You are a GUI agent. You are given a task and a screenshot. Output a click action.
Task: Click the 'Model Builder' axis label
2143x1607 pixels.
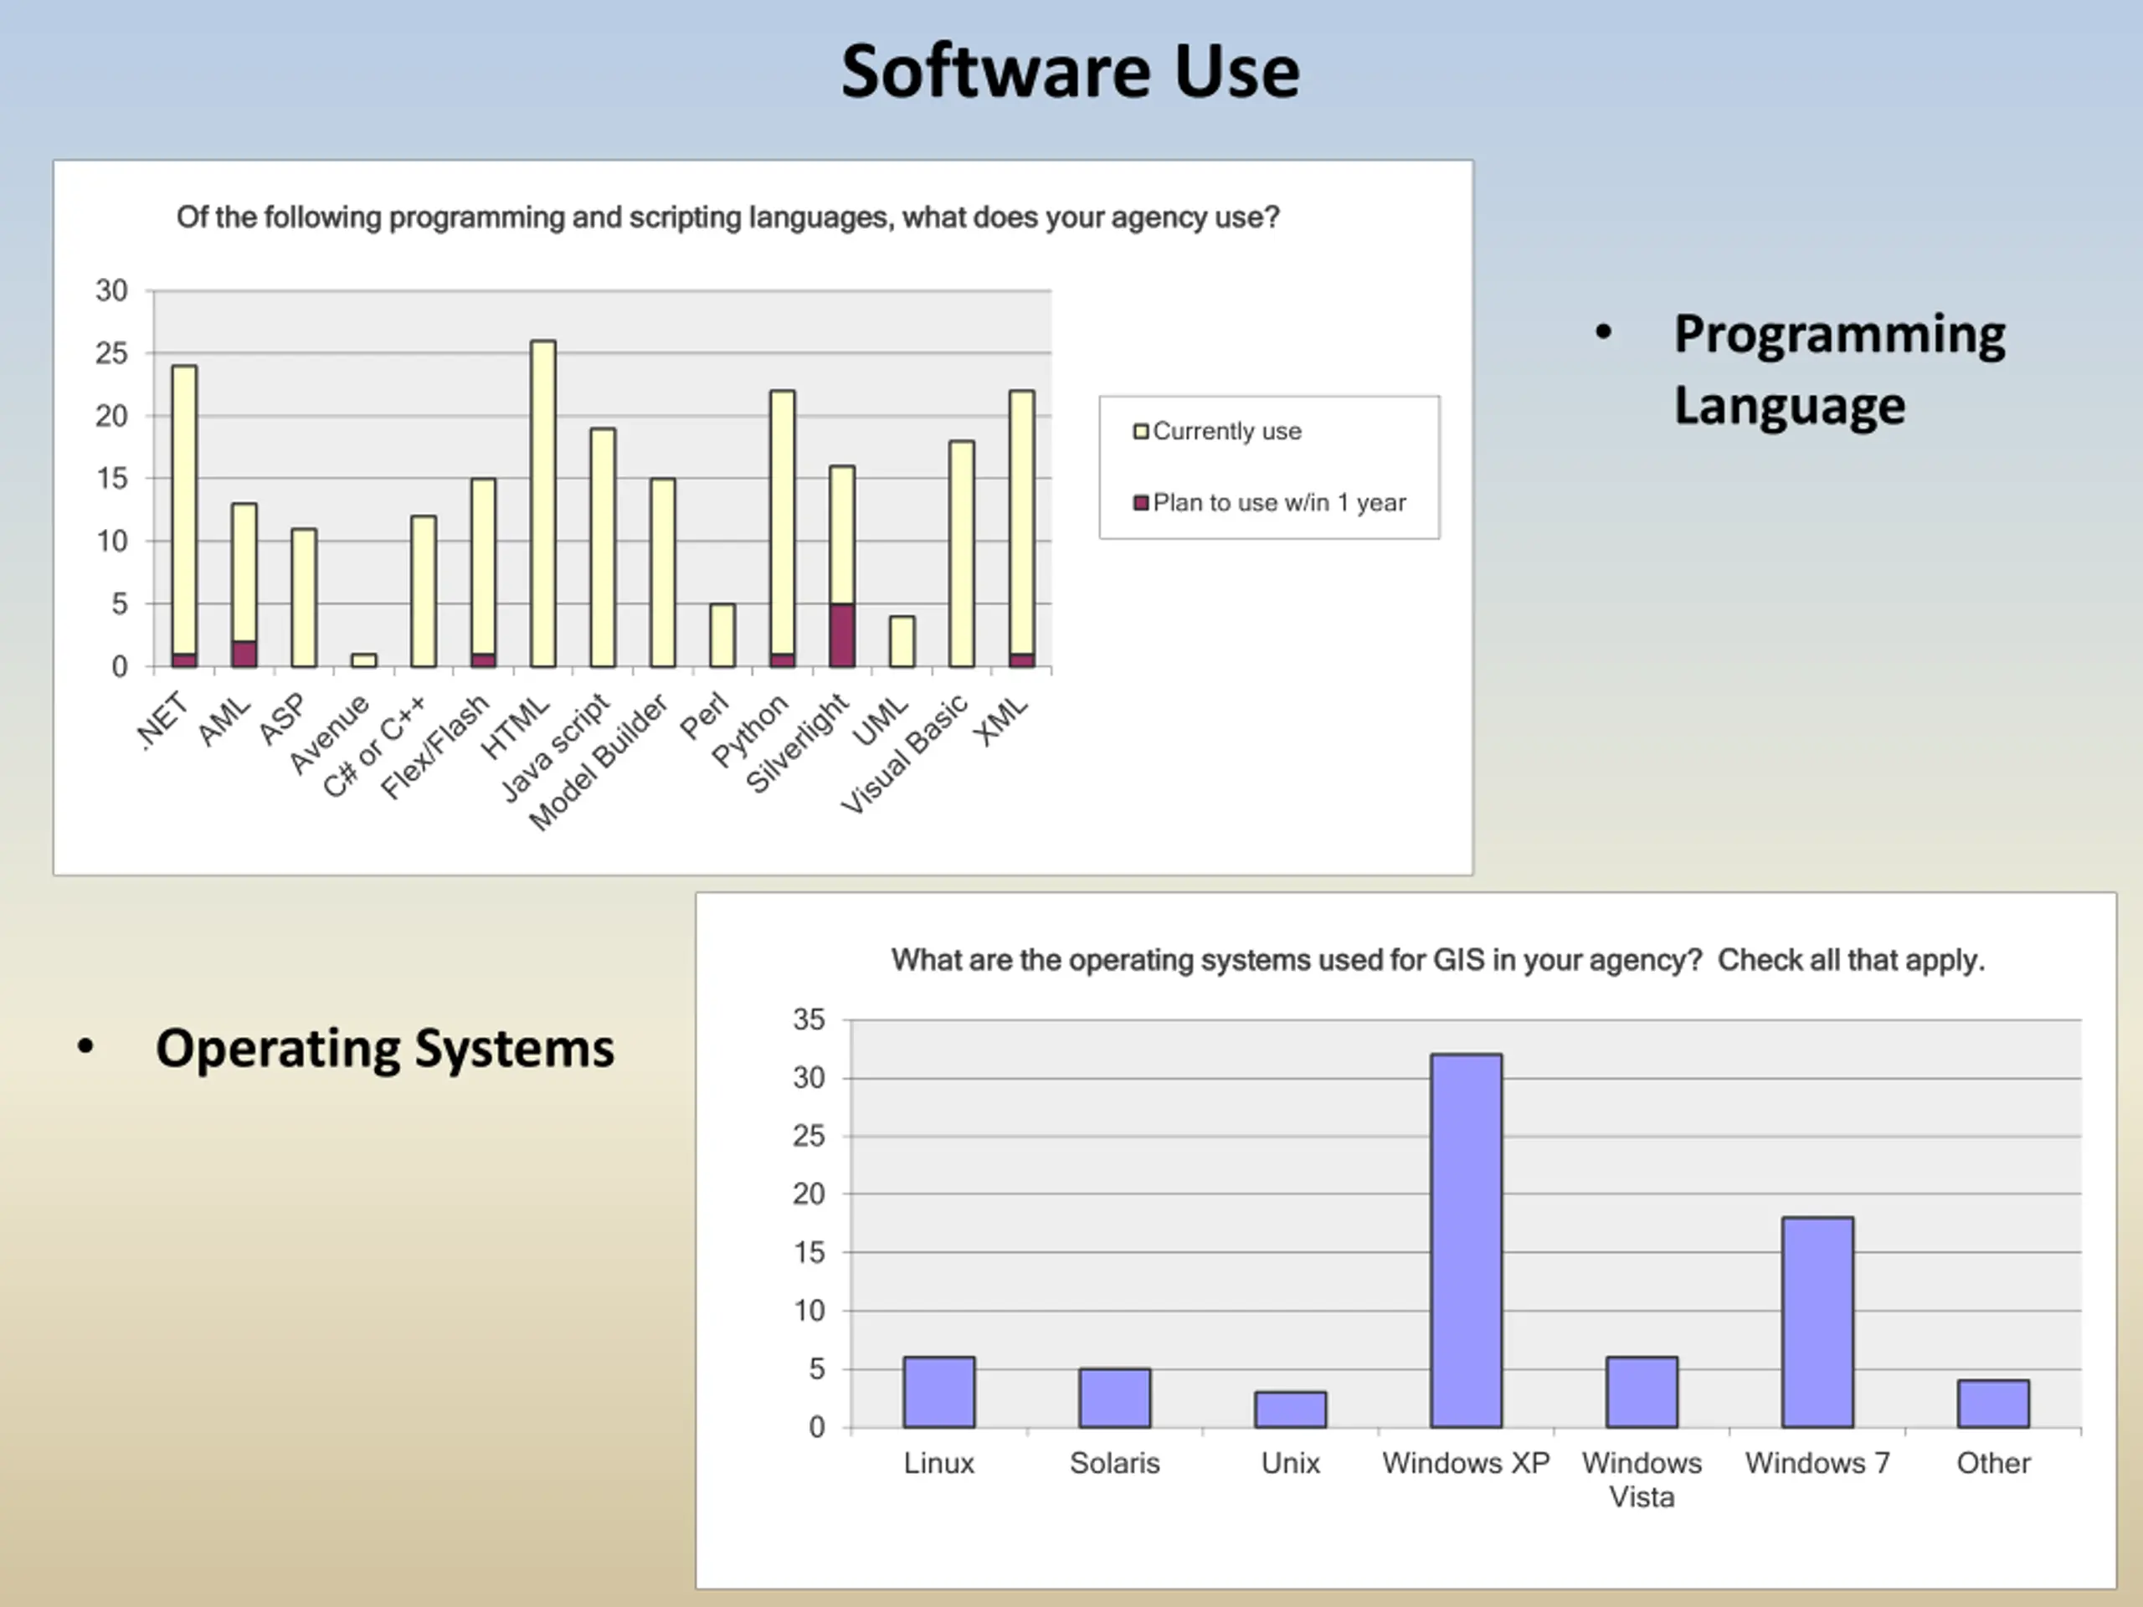tap(599, 762)
